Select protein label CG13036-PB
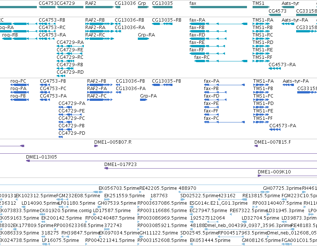The image size is (317, 246). pyautogui.click(x=130, y=81)
